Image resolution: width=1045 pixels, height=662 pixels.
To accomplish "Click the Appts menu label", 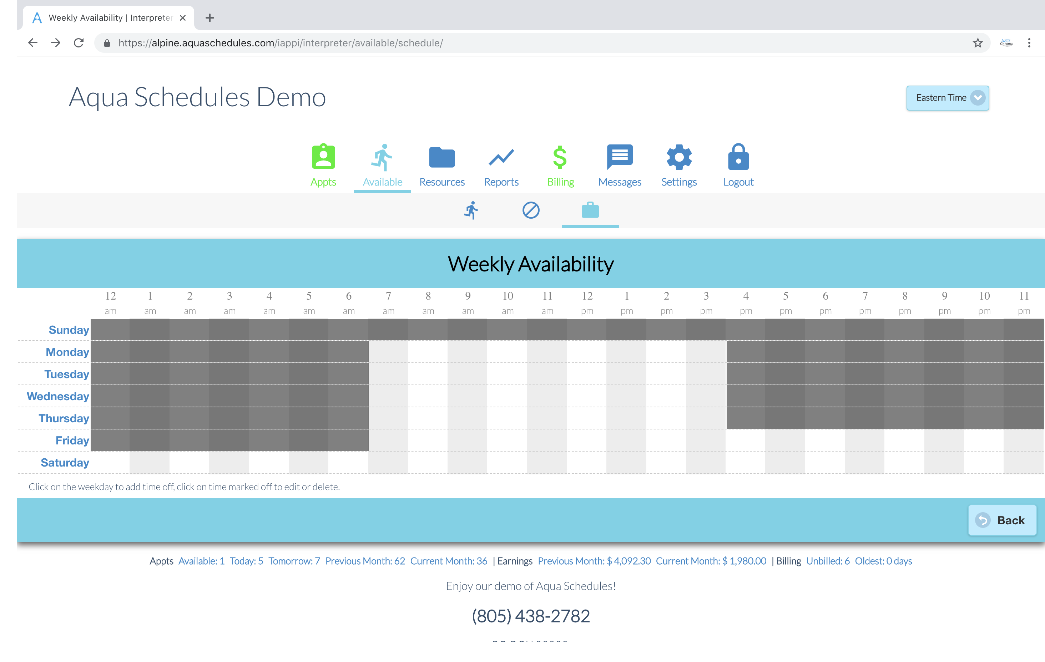I will [x=323, y=182].
